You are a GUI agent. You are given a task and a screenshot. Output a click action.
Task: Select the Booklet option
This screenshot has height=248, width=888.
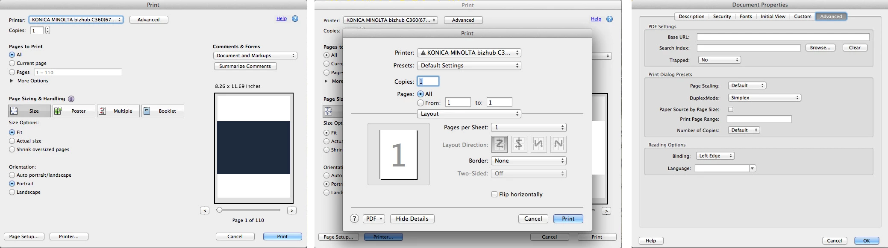pos(163,111)
